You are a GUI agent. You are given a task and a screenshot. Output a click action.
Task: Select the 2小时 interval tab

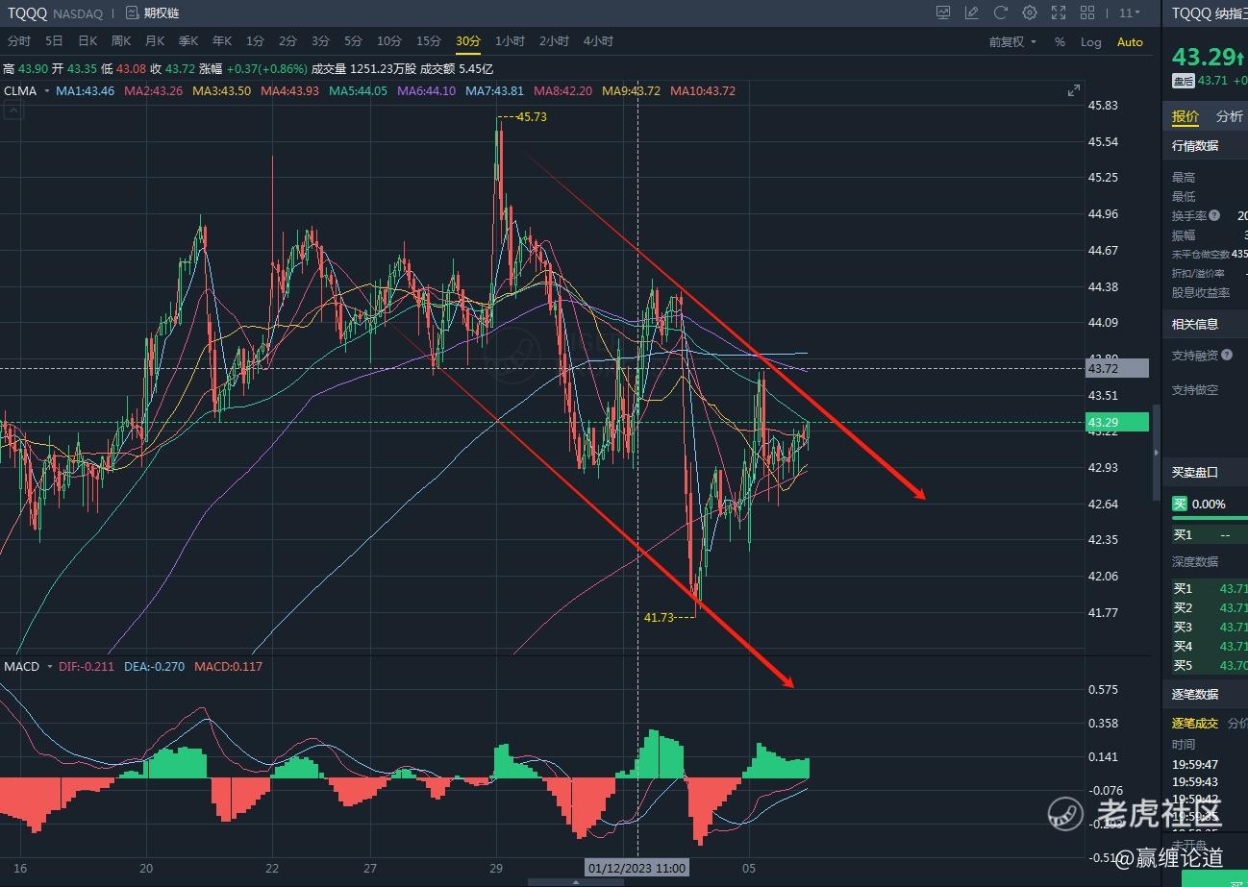(x=554, y=41)
